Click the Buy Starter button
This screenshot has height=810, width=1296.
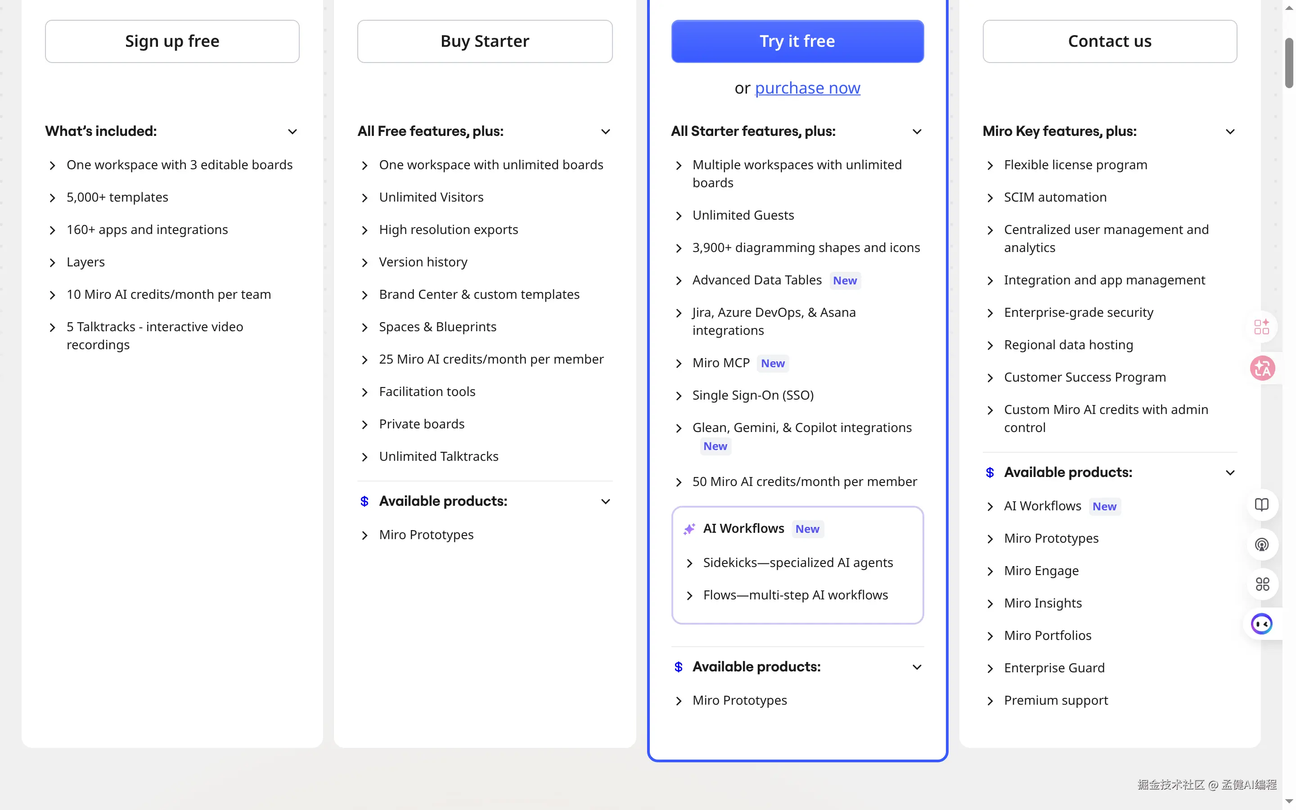(485, 41)
